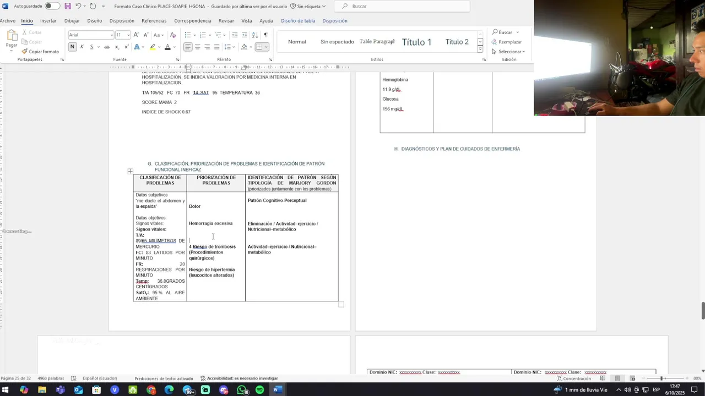This screenshot has width=705, height=396.
Task: Click the decrease indent icon
Action: (x=235, y=35)
